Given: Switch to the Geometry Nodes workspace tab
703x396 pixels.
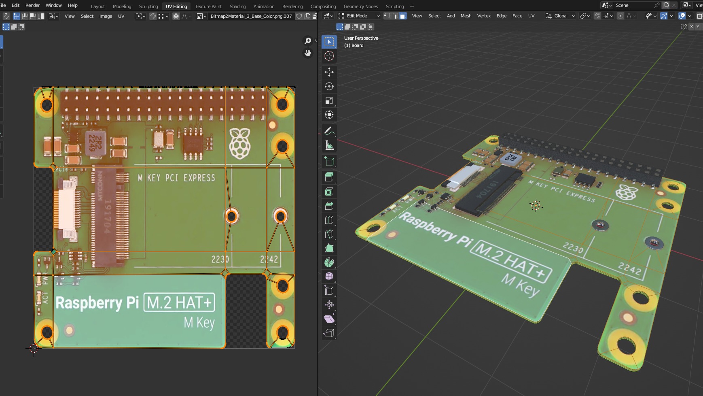Looking at the screenshot, I should [361, 6].
